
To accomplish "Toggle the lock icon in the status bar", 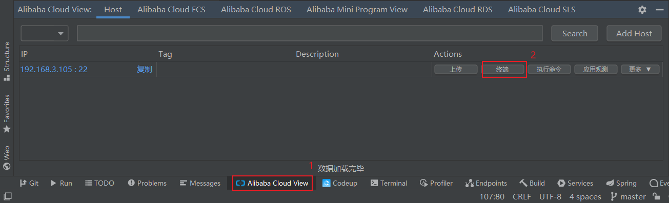I will click(x=656, y=197).
